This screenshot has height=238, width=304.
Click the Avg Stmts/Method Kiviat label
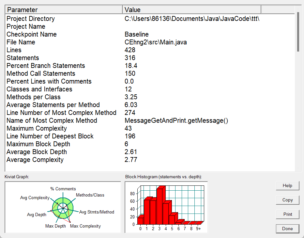[97, 212]
